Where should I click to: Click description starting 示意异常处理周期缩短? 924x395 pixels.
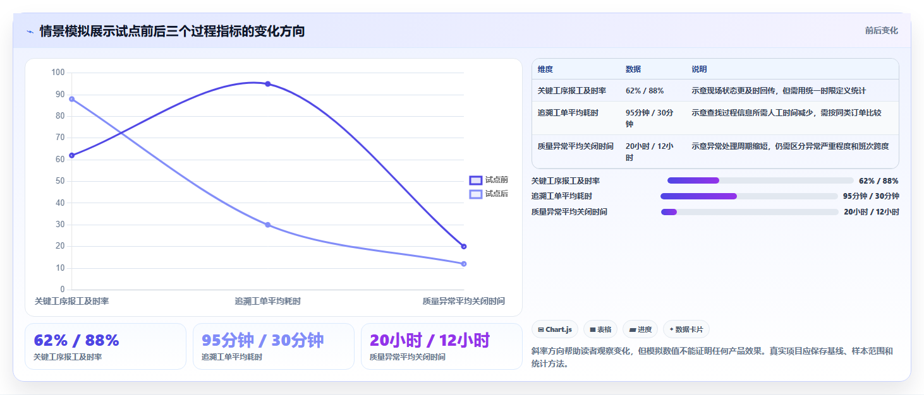coord(791,146)
